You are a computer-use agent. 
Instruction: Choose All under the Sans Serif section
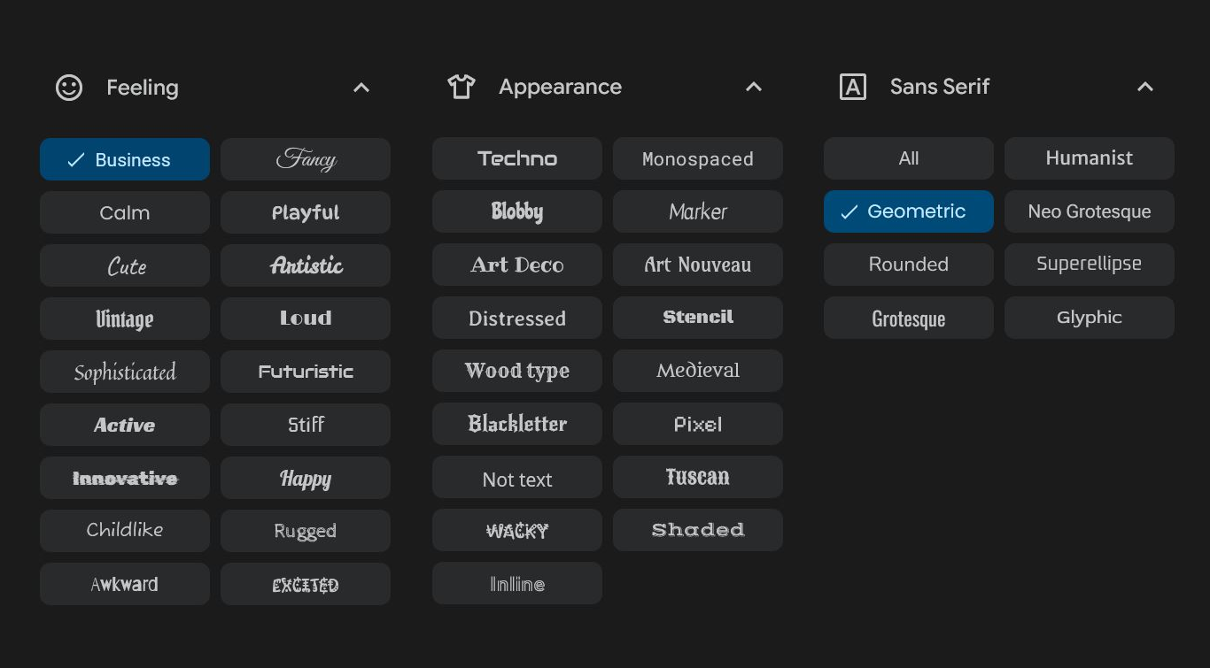[908, 157]
